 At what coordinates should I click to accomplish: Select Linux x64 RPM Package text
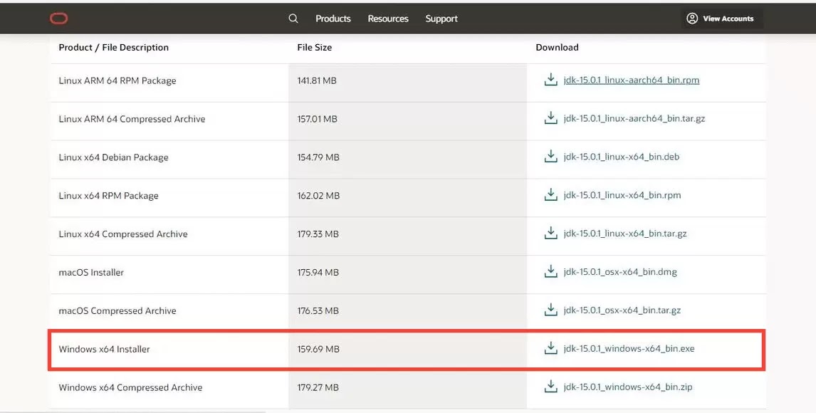[x=108, y=196]
